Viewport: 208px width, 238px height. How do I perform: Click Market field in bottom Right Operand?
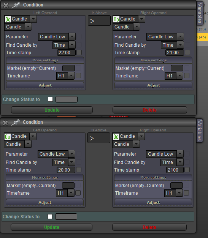[x=177, y=186]
